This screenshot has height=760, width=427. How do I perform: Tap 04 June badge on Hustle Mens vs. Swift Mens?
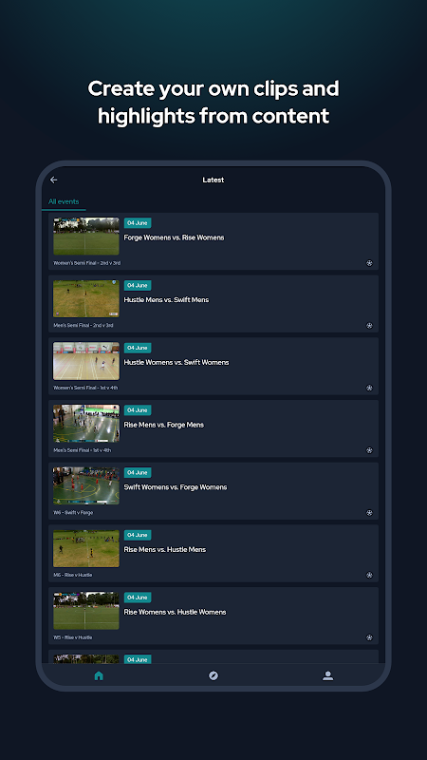pyautogui.click(x=138, y=286)
